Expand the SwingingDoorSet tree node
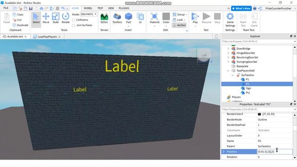 tap(228, 62)
